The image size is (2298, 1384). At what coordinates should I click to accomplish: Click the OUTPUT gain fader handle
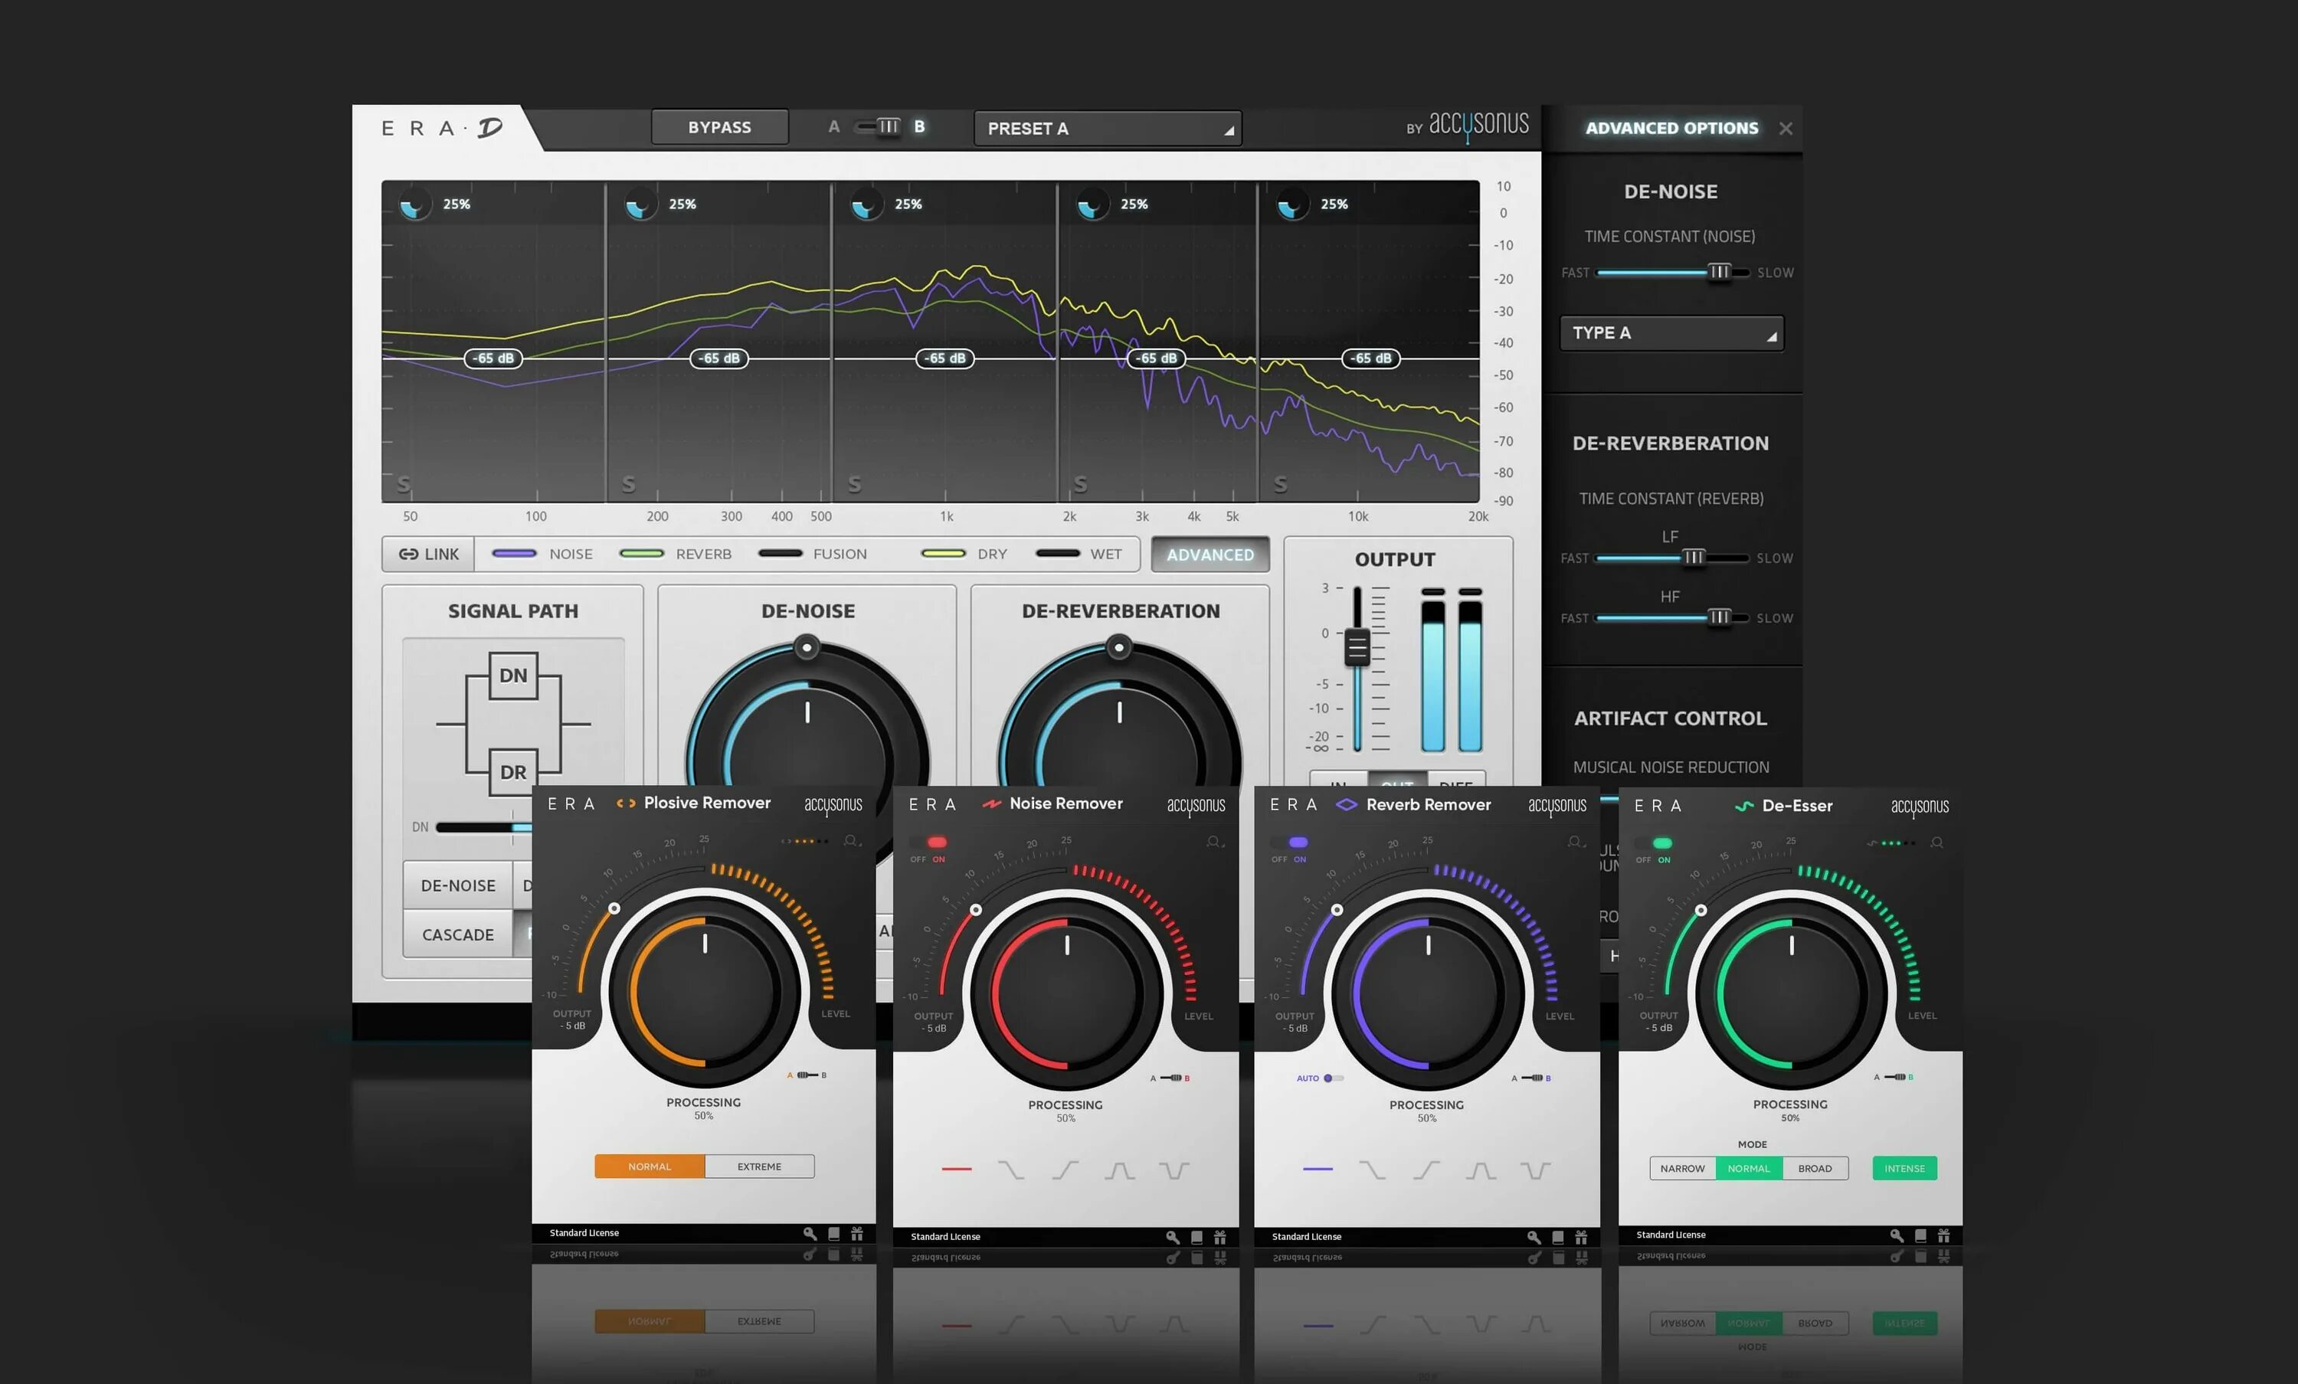(x=1357, y=646)
